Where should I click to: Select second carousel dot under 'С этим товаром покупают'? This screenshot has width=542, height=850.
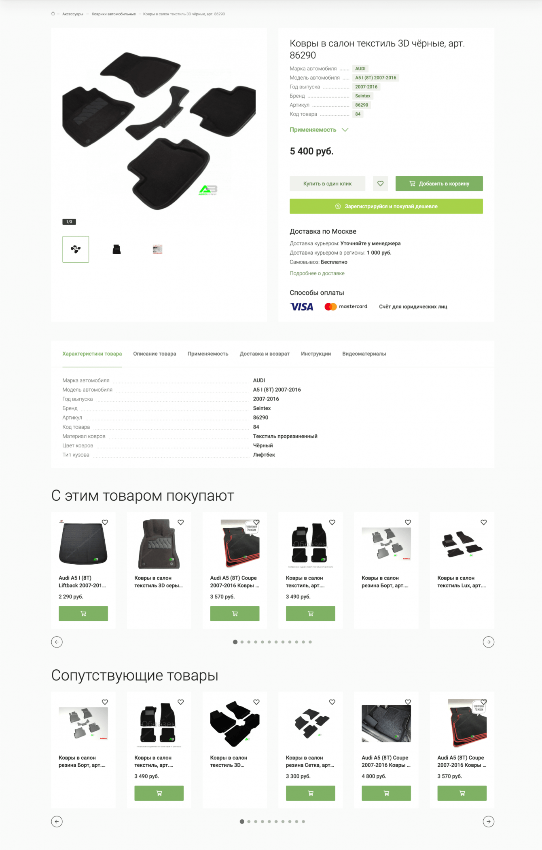click(x=242, y=642)
